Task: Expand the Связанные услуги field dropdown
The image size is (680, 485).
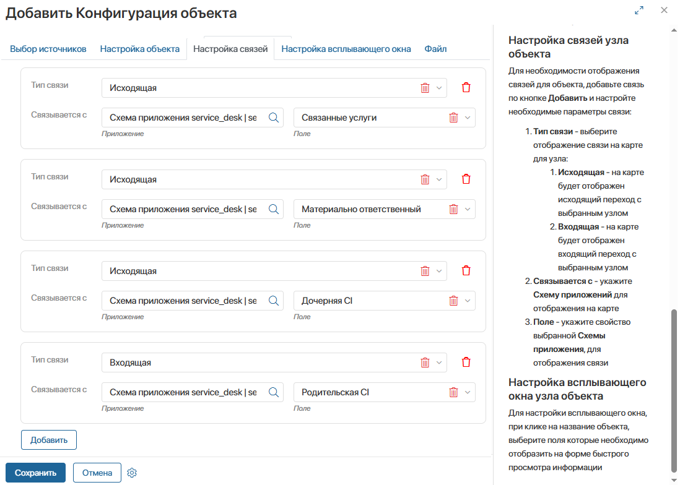Action: point(468,118)
